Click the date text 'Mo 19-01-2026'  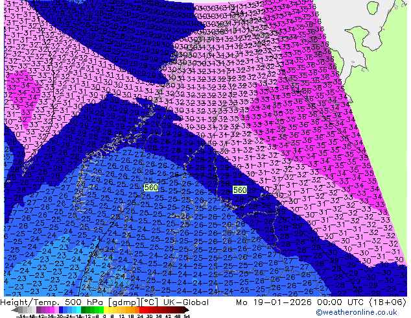(274, 302)
